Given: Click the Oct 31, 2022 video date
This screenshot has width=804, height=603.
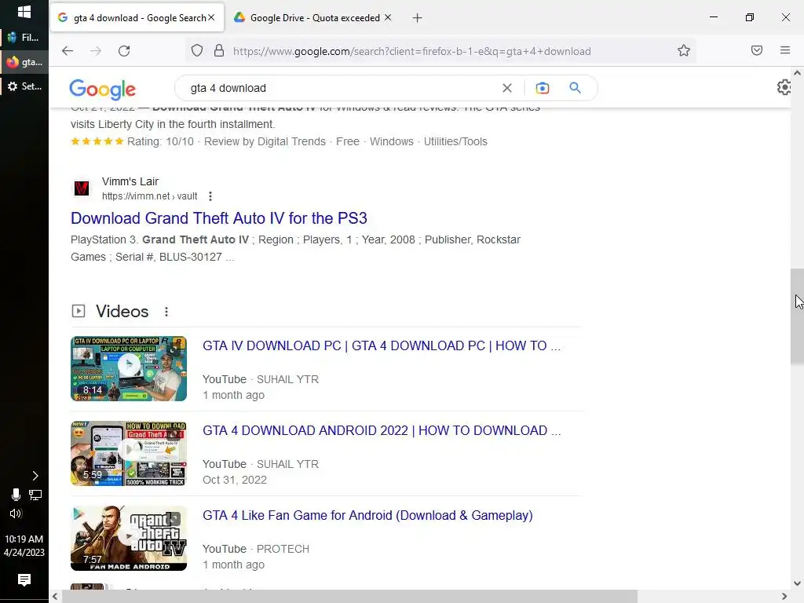Looking at the screenshot, I should tap(234, 480).
